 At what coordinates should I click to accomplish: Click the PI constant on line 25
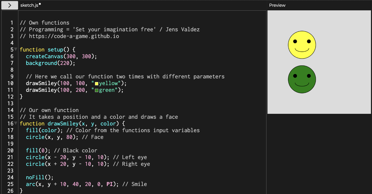pos(109,184)
